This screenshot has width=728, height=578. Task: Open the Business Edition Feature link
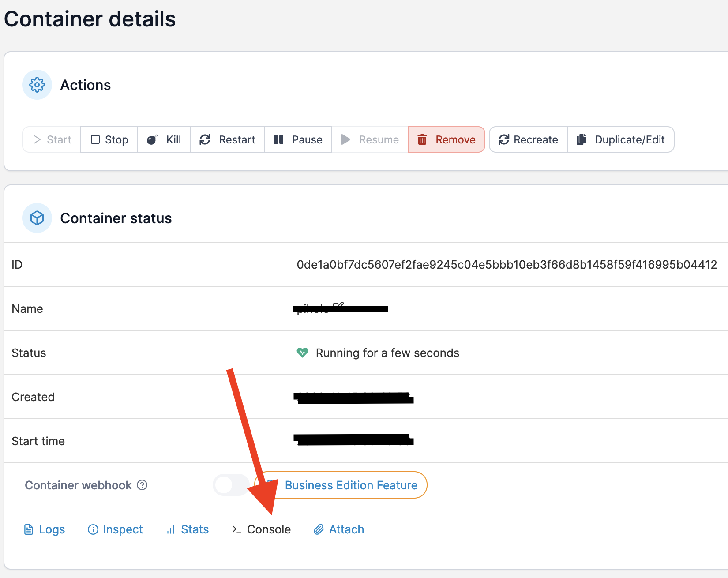pyautogui.click(x=350, y=485)
